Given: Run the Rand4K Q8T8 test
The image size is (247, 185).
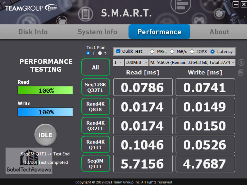Looking at the screenshot, I should point(96,106).
